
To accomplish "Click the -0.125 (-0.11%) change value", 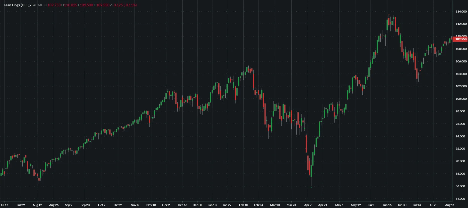I will tap(125, 5).
